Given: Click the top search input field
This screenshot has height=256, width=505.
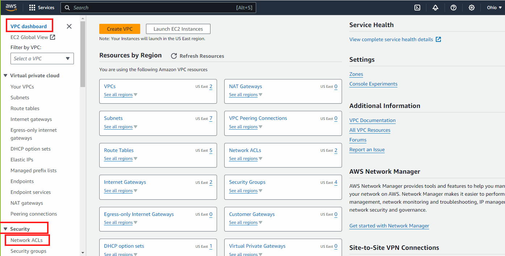Looking at the screenshot, I should coord(152,8).
